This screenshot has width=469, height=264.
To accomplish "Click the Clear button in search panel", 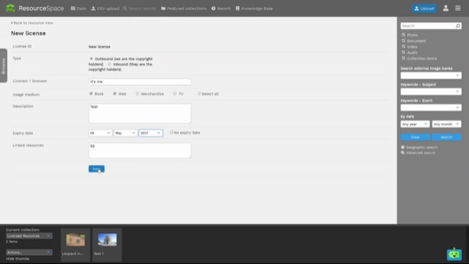I will point(416,137).
